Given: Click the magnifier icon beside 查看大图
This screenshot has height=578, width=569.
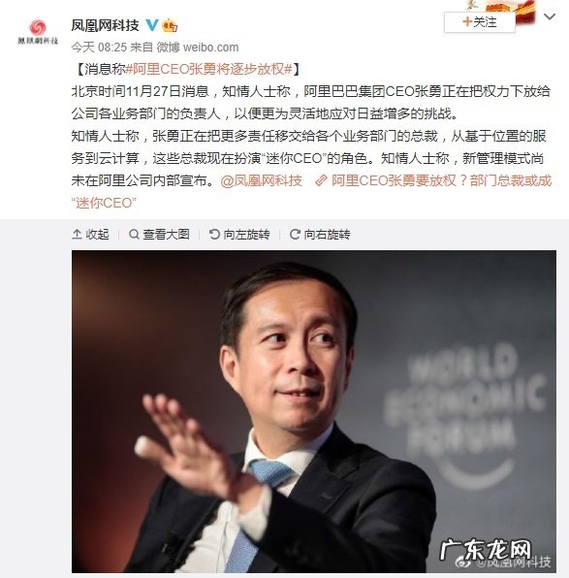Looking at the screenshot, I should [134, 234].
